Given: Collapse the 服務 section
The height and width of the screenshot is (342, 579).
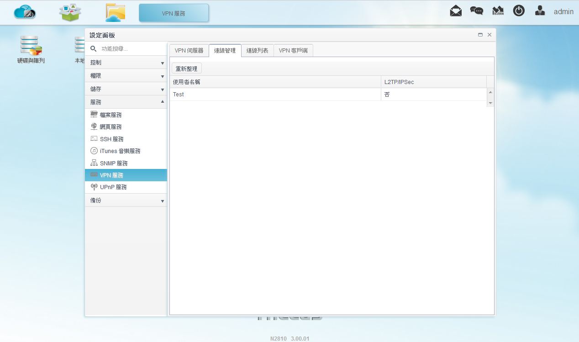Looking at the screenshot, I should pyautogui.click(x=126, y=102).
